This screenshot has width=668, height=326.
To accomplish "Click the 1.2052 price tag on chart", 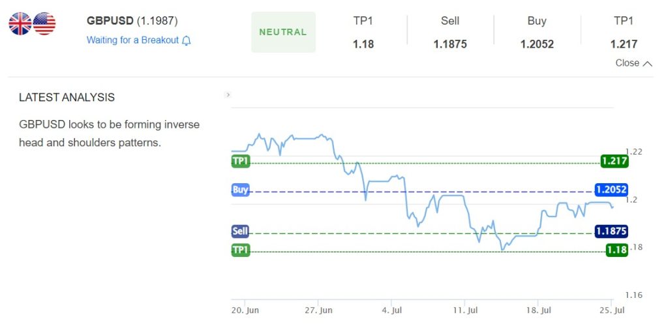I will tap(611, 190).
